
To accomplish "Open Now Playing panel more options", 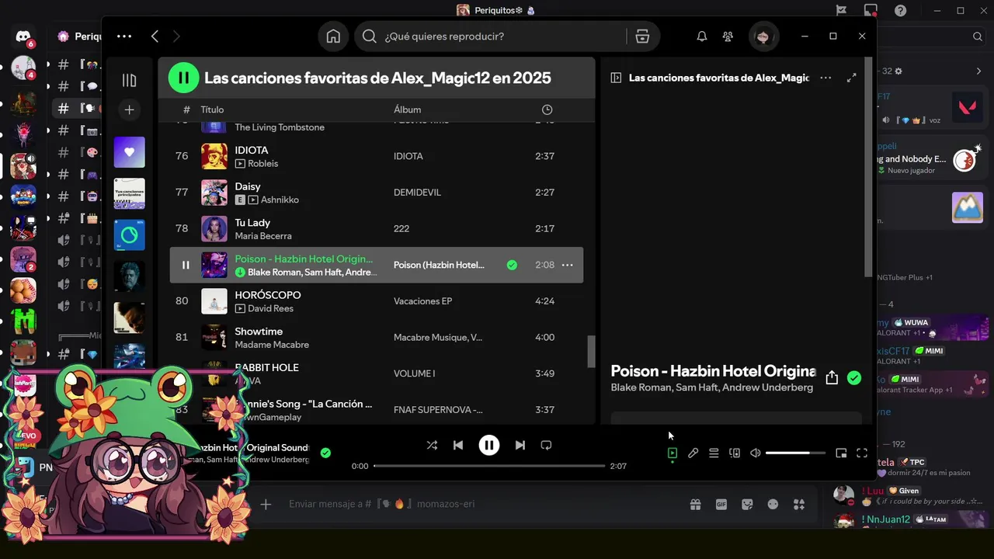I will coord(825,78).
